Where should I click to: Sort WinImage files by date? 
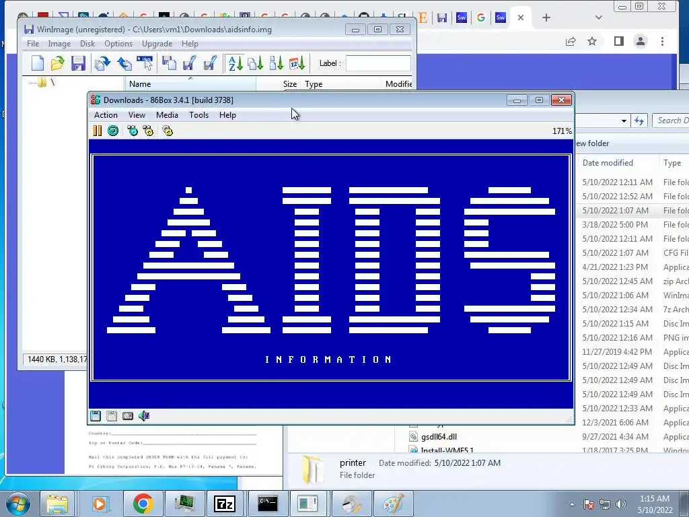pos(297,63)
